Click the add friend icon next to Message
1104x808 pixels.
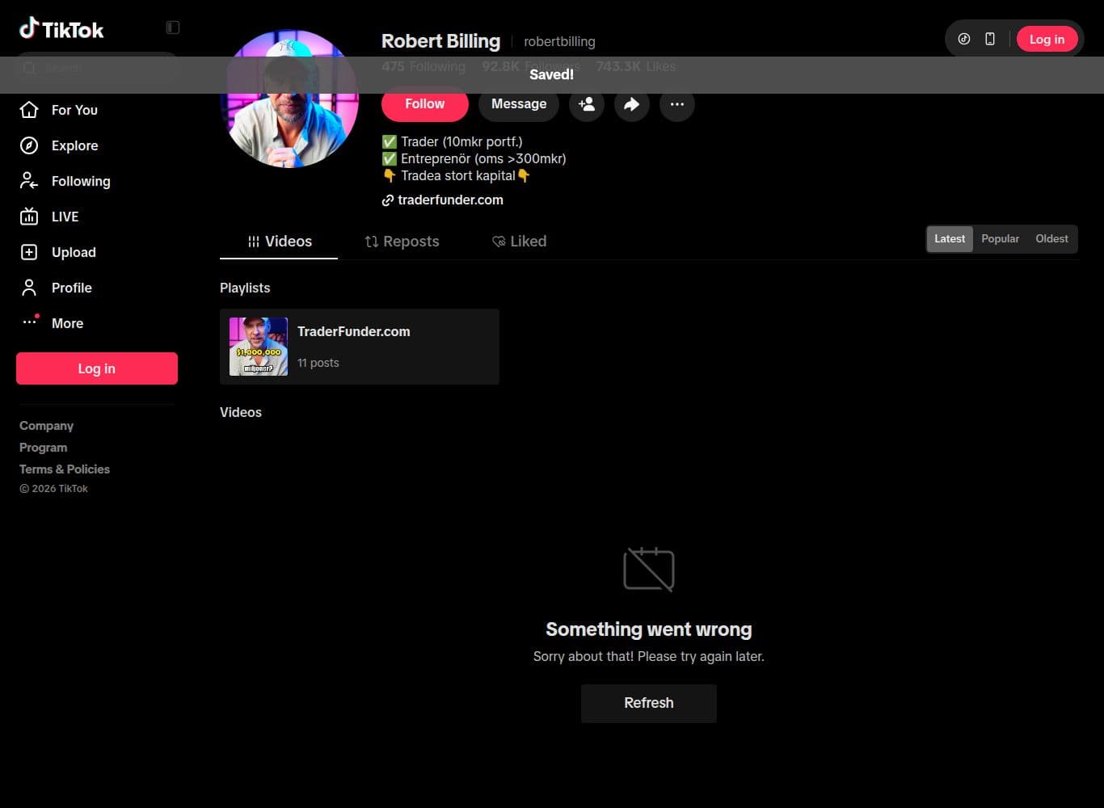587,104
